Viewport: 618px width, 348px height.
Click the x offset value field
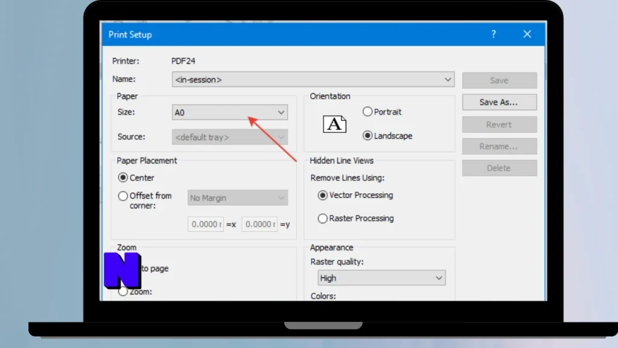205,224
